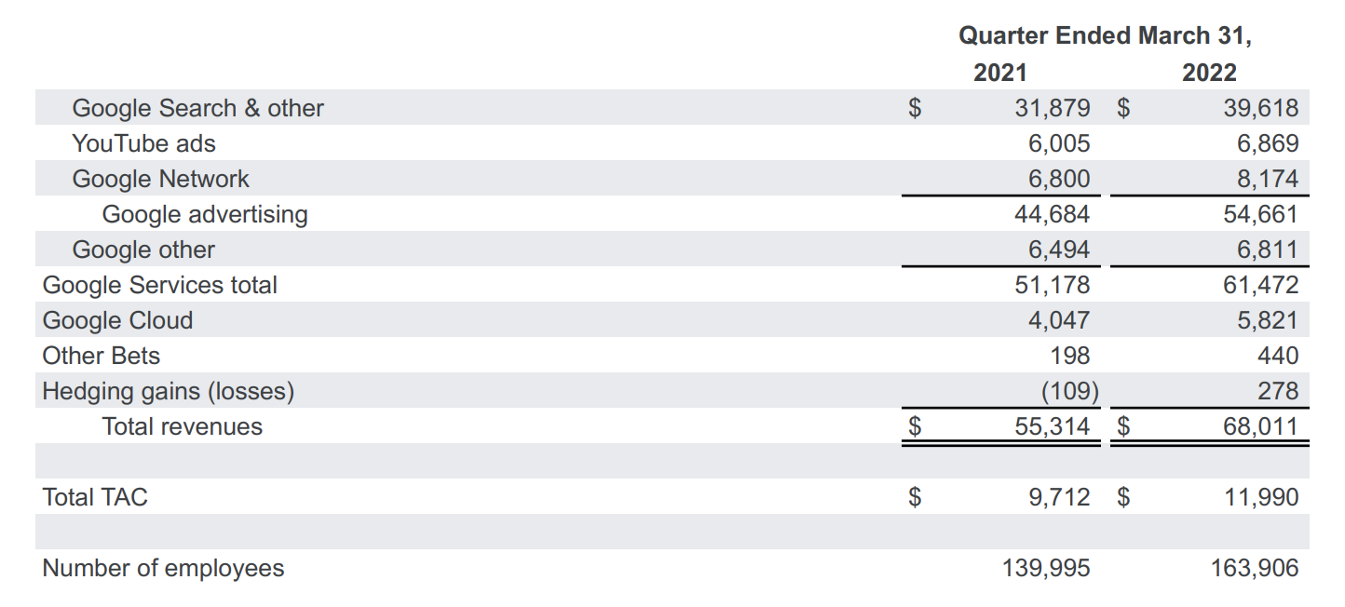Select the 2022 column header
Viewport: 1345px width, 607px height.
point(1209,73)
